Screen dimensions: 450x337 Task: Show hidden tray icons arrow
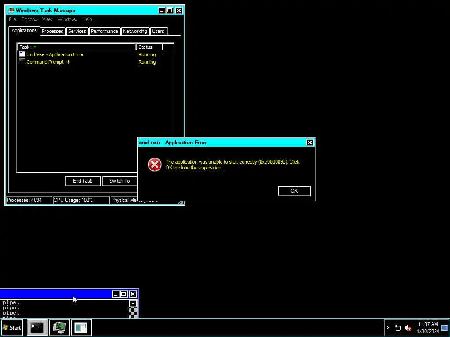(x=388, y=327)
